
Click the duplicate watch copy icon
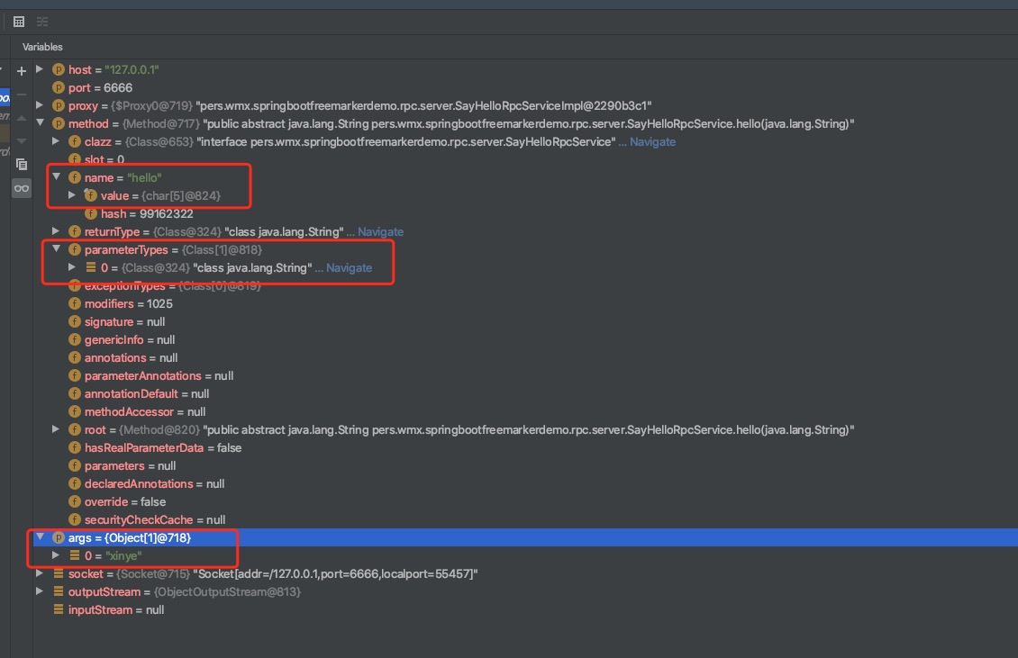(x=22, y=165)
